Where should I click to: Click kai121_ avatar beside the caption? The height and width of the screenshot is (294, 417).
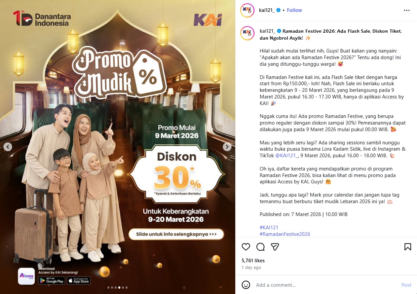click(x=247, y=33)
